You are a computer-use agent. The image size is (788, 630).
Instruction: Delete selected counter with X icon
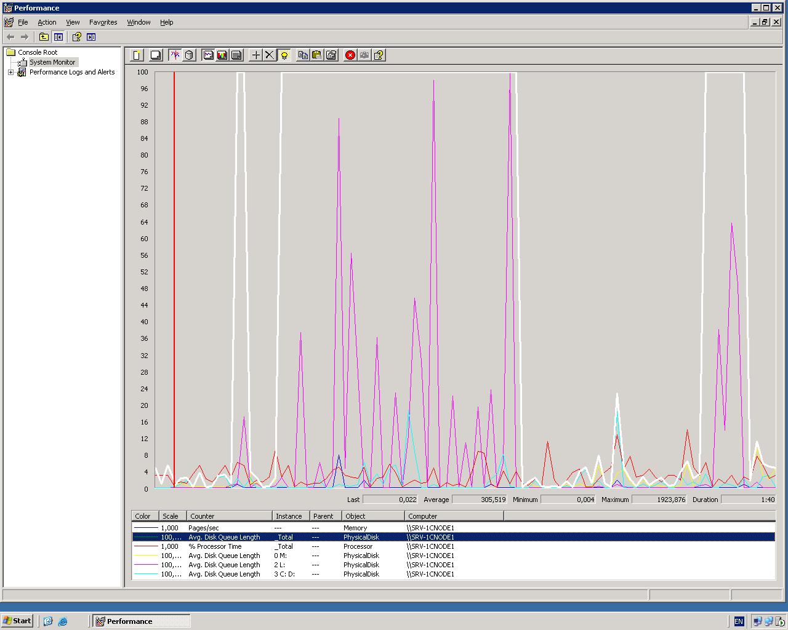tap(270, 55)
